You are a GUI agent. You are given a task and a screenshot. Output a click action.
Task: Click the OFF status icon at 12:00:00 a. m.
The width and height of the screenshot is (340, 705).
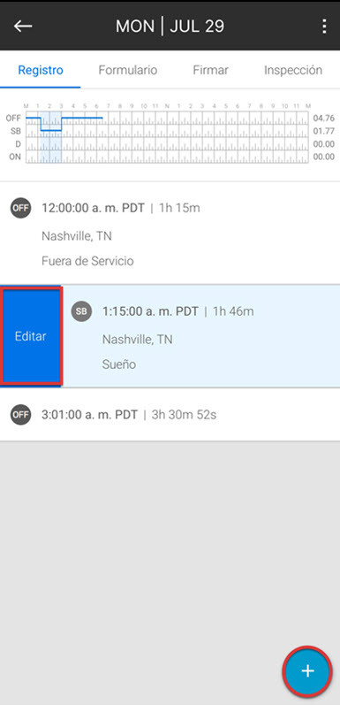20,208
